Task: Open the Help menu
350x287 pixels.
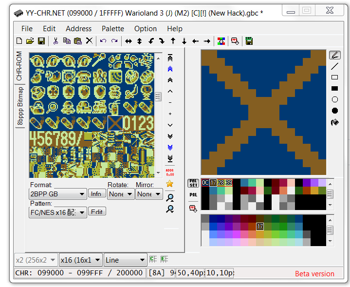Action: click(x=175, y=29)
